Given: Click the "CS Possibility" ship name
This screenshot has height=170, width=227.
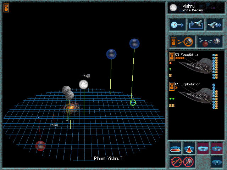Looking at the screenshot, I should [186, 55].
